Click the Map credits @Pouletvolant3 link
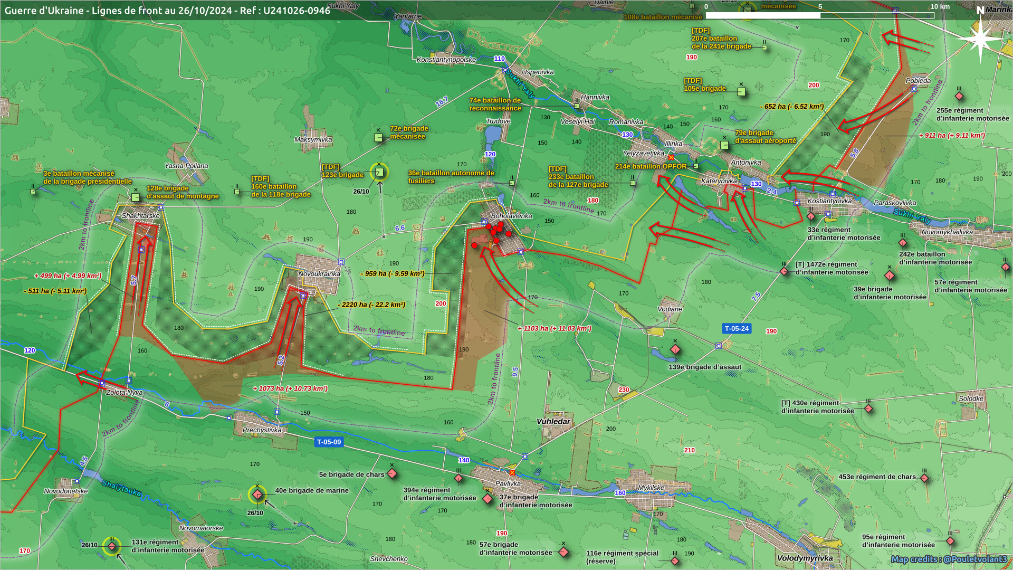This screenshot has height=570, width=1013. 949,559
